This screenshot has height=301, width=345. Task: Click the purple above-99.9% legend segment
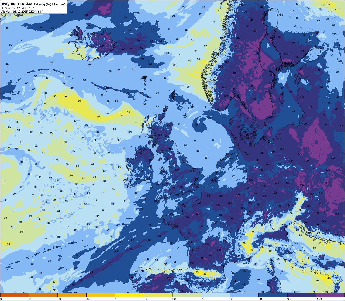[330, 295]
